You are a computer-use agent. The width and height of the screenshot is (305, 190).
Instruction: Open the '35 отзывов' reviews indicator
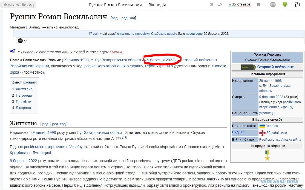pyautogui.click(x=240, y=5)
